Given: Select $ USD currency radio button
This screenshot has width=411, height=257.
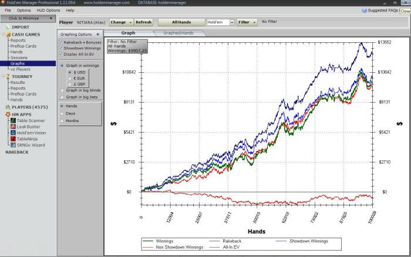Looking at the screenshot, I should [70, 72].
